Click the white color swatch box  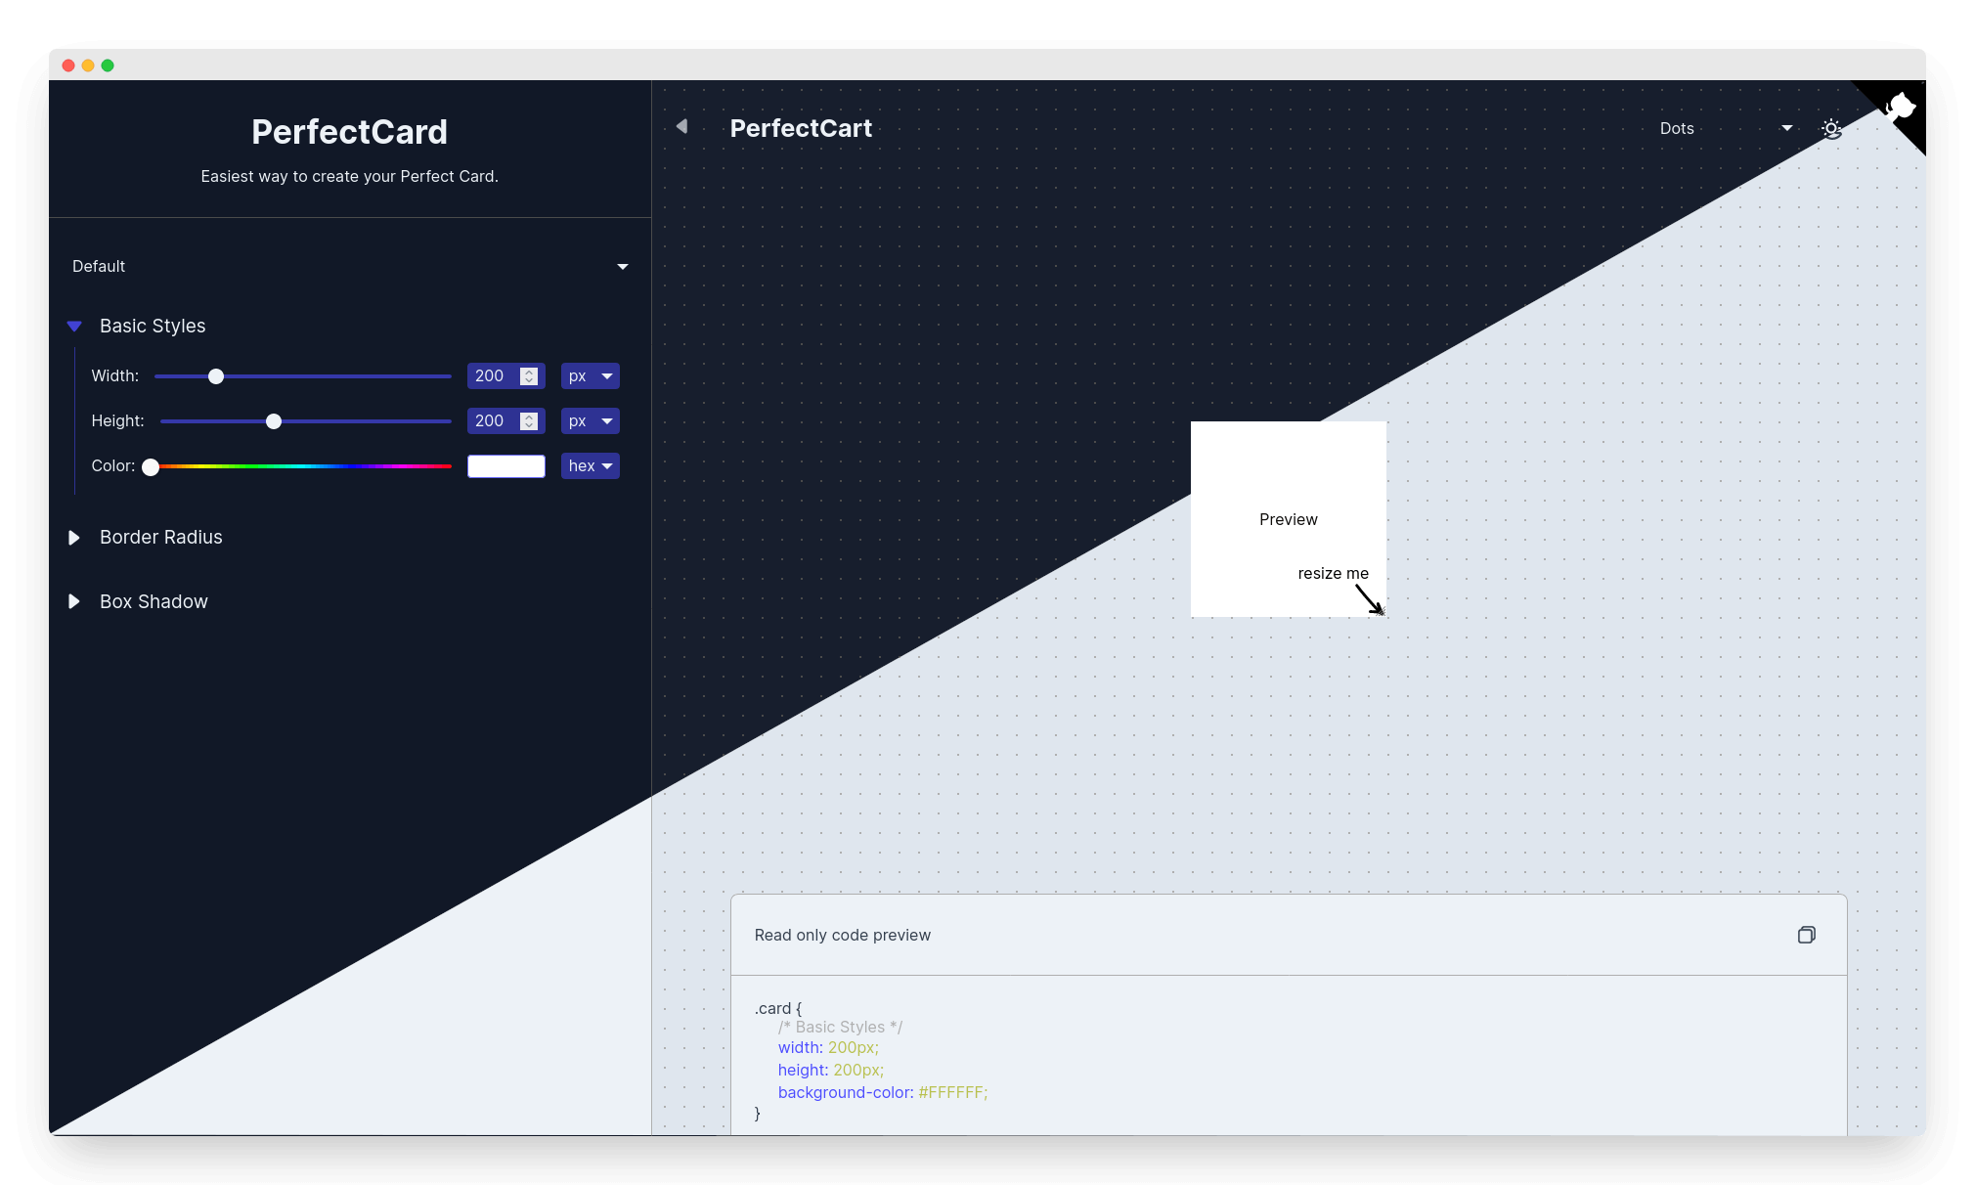tap(505, 466)
